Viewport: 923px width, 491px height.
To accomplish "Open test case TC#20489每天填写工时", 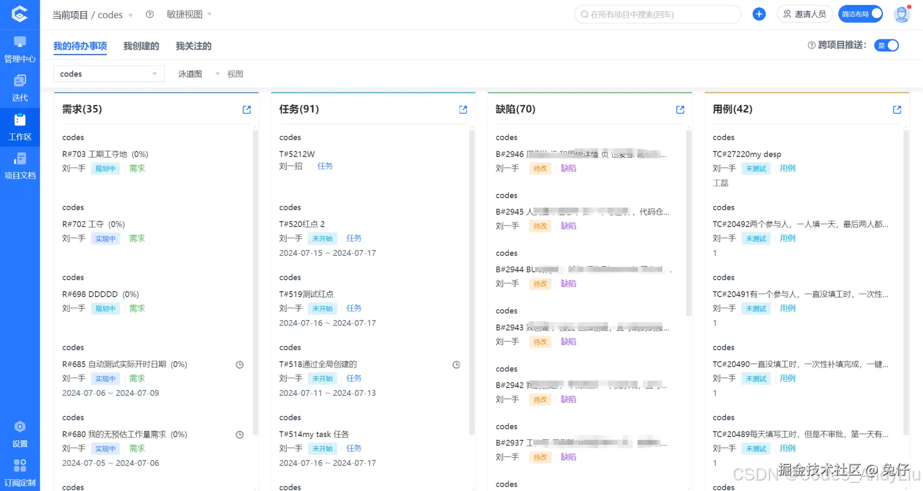I will click(800, 434).
